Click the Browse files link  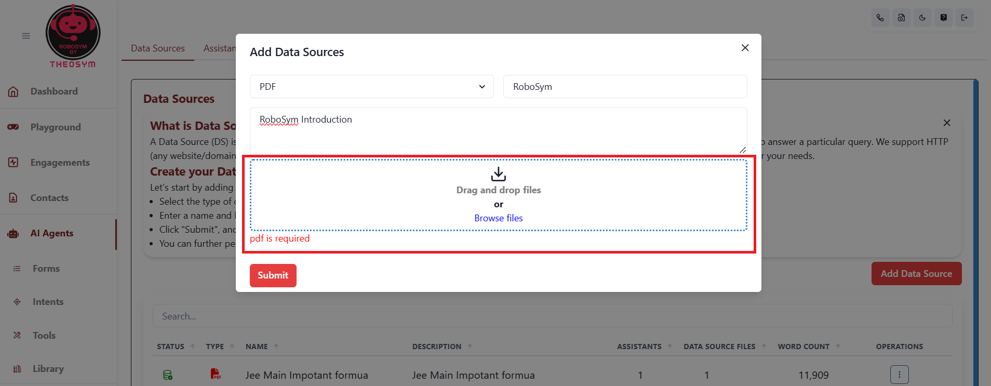499,218
